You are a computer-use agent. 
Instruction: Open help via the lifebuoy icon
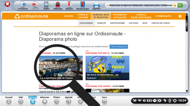click(x=175, y=100)
